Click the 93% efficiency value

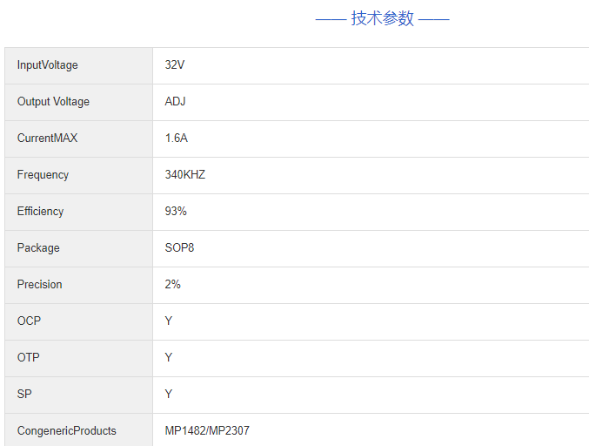coord(176,212)
